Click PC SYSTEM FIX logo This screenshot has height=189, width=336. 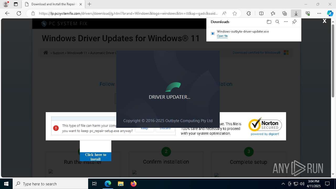64,24
